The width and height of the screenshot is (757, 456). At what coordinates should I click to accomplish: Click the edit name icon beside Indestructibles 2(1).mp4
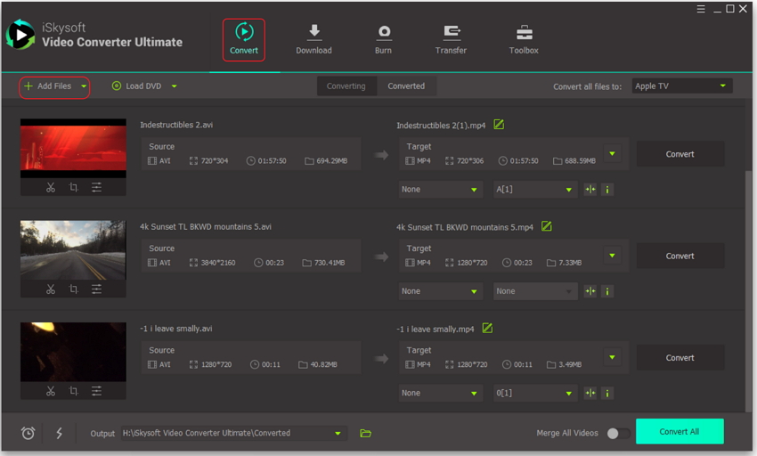[499, 125]
